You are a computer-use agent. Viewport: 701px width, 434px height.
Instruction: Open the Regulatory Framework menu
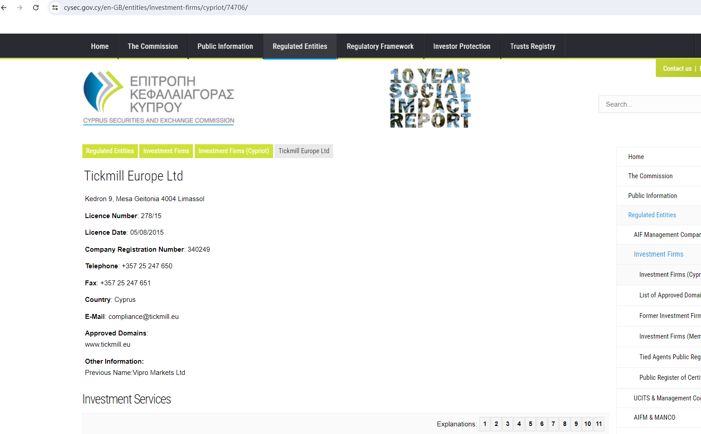[380, 46]
